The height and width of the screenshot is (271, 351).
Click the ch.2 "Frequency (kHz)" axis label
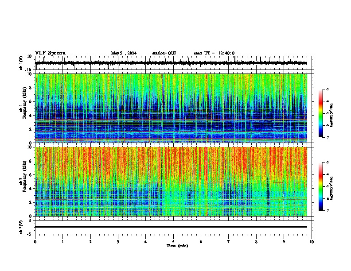(x=24, y=176)
